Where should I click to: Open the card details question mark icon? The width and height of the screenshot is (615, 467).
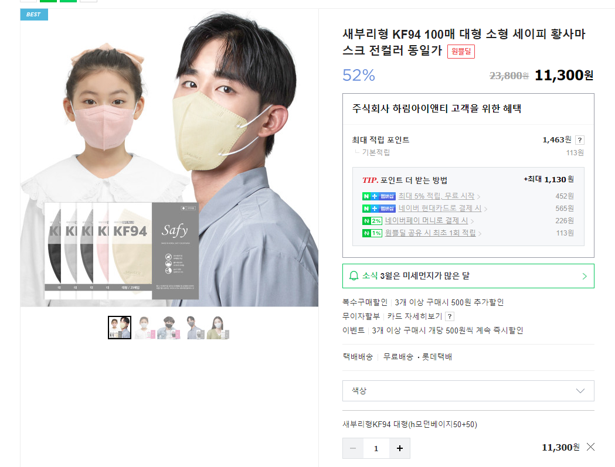pos(450,316)
